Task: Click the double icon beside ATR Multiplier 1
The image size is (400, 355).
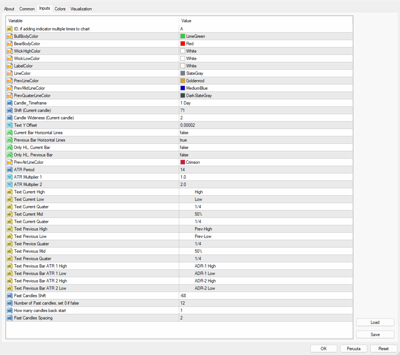Action: click(9, 177)
